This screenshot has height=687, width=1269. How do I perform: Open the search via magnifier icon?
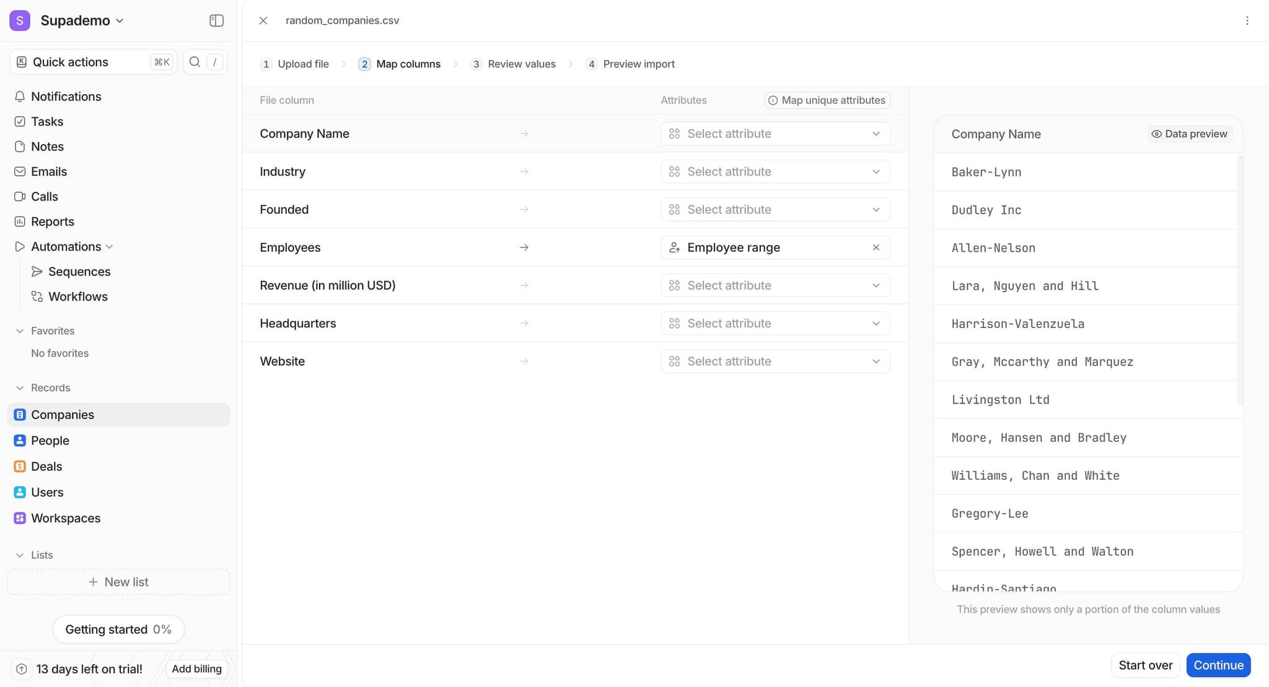[x=195, y=61]
